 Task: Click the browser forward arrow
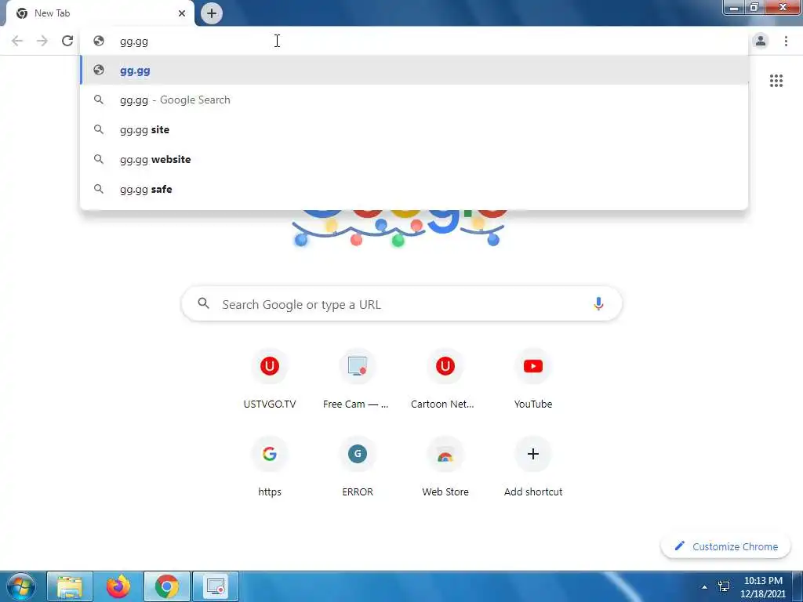click(x=42, y=41)
